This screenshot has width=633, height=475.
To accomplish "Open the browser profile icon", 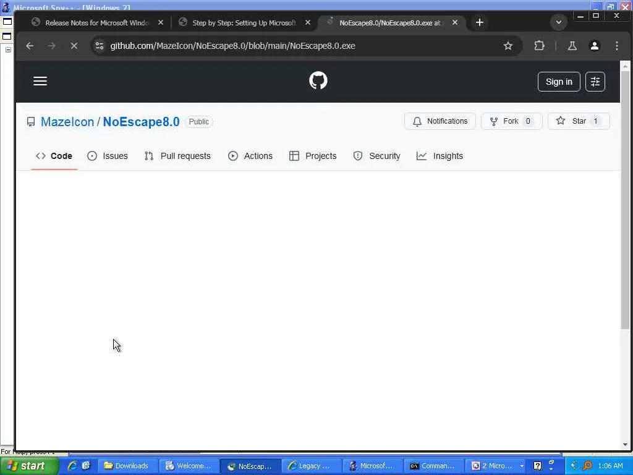I will click(x=594, y=46).
